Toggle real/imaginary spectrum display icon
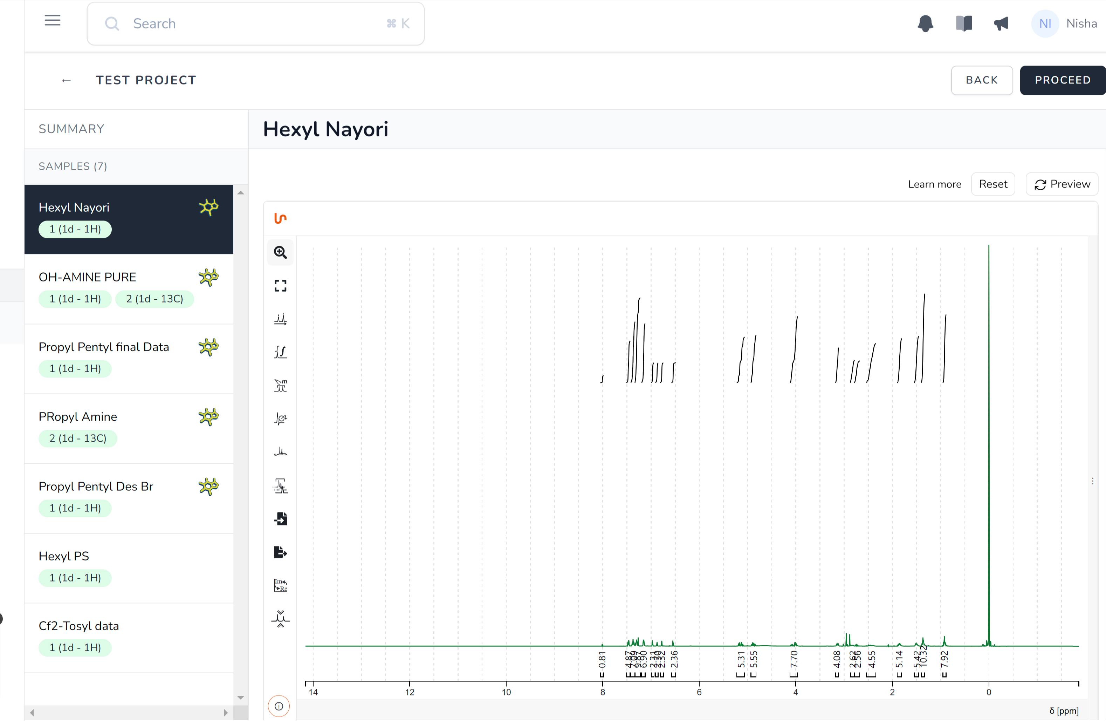 click(x=280, y=585)
